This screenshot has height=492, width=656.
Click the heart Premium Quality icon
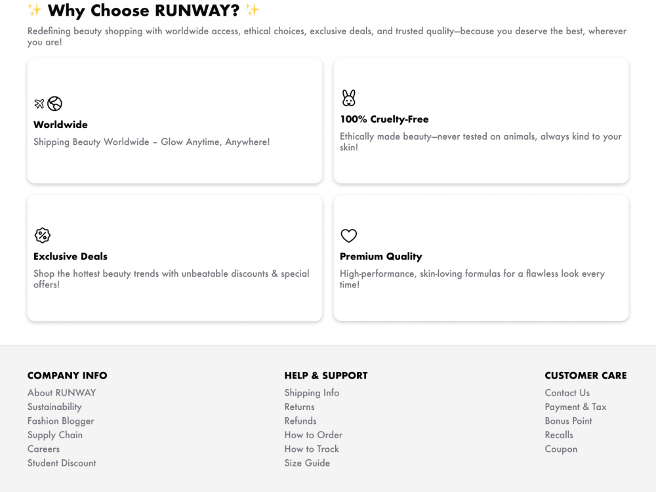click(348, 236)
